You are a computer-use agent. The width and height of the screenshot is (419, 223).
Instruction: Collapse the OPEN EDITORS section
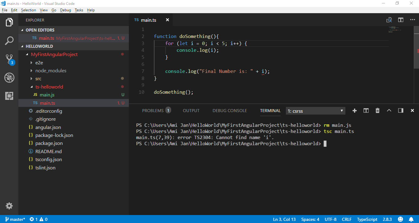pyautogui.click(x=74, y=30)
